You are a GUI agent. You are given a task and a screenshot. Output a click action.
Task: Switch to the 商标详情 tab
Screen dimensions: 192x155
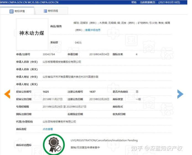point(19,11)
